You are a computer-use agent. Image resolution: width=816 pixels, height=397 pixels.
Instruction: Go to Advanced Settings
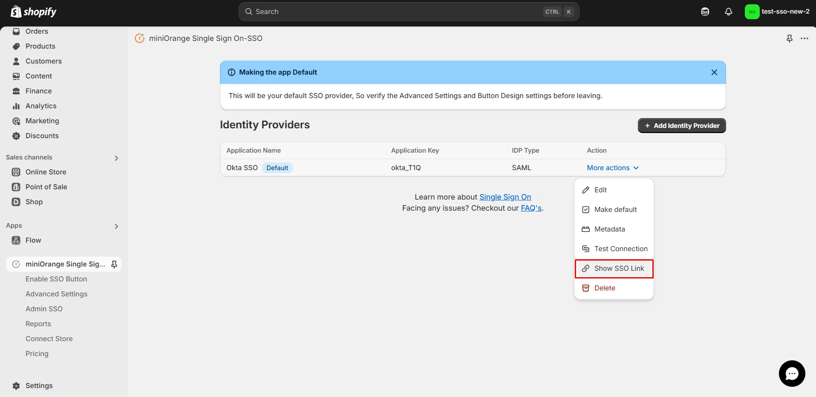[x=56, y=294]
